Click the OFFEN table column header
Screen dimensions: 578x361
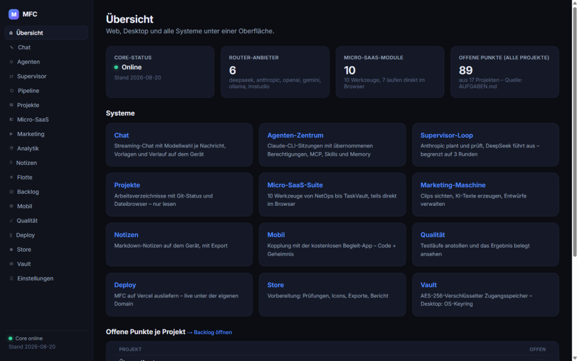(x=538, y=349)
